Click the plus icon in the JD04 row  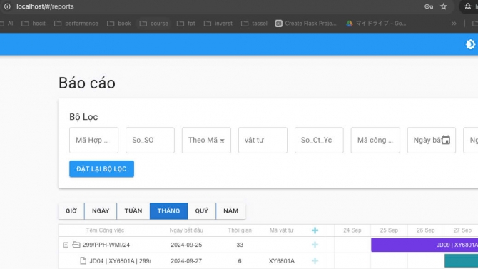[x=315, y=260]
